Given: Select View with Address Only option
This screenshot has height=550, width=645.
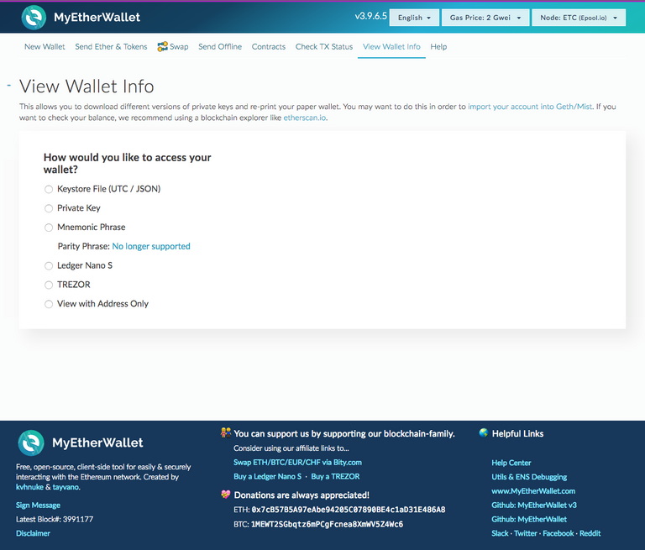Looking at the screenshot, I should [x=49, y=304].
